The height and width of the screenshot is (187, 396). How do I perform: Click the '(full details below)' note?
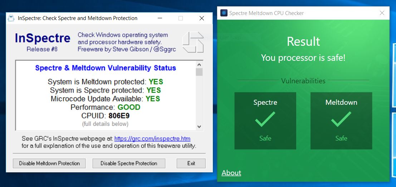105,124
